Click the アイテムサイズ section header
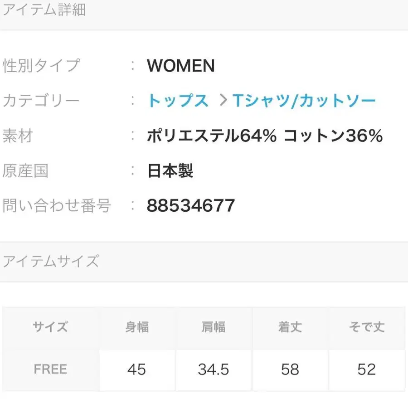This screenshot has height=408, width=408. 51,261
